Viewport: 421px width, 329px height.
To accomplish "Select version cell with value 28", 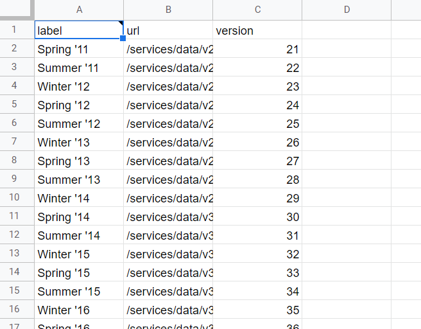I will 257,179.
